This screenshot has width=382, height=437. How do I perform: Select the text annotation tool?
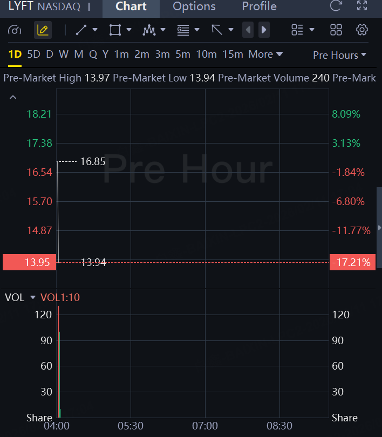pyautogui.click(x=183, y=30)
